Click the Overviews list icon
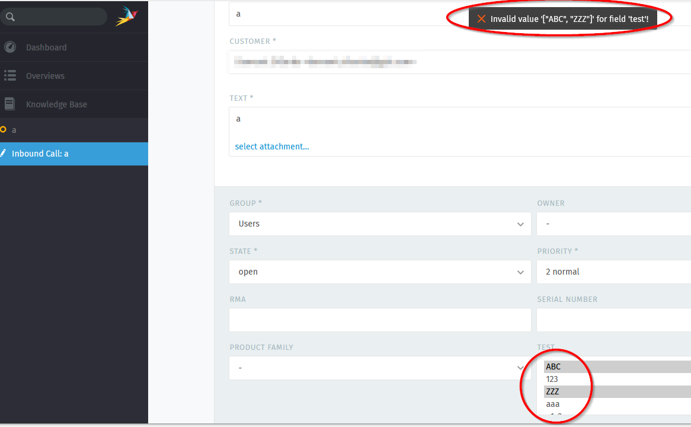 point(10,75)
